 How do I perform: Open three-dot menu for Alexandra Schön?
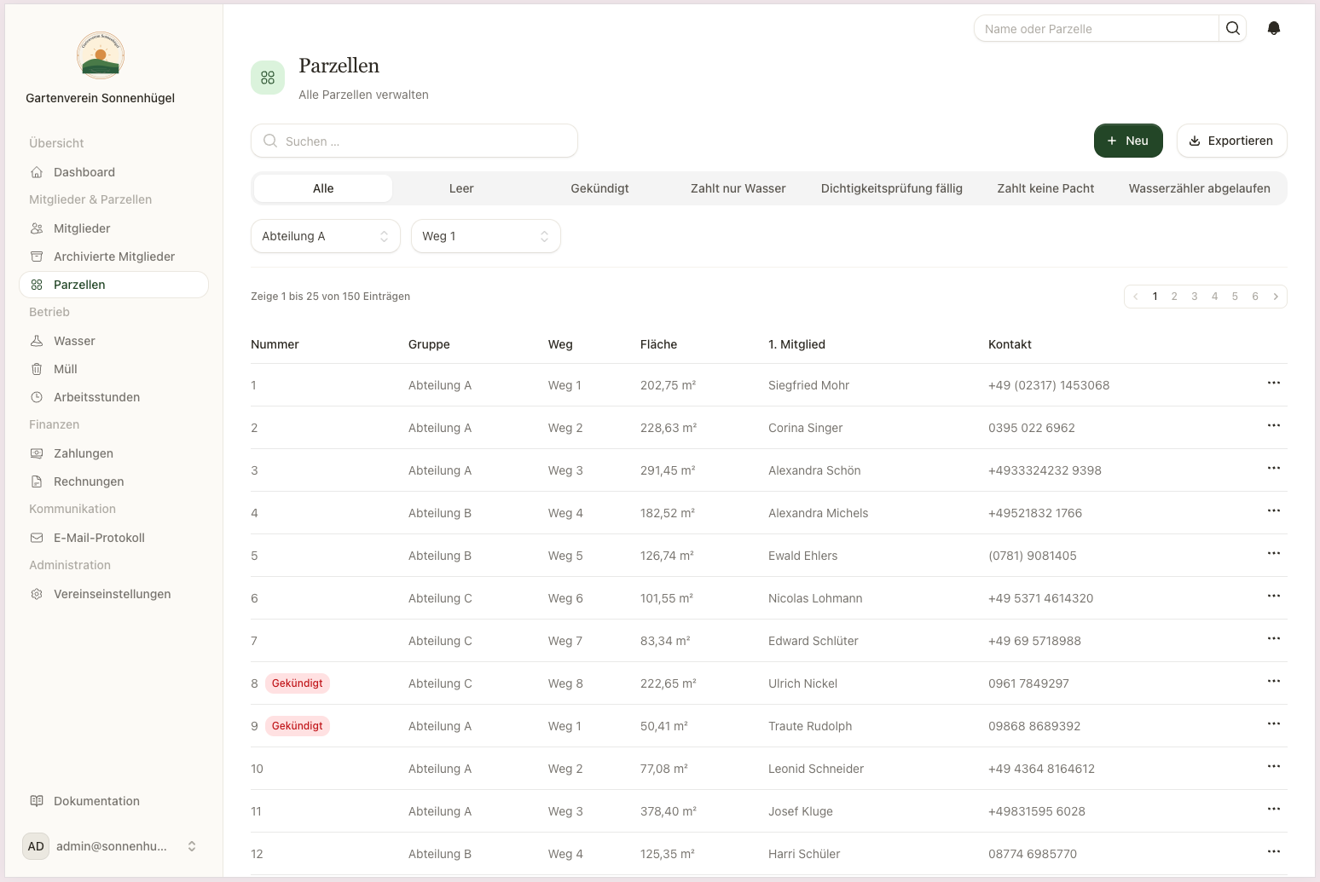(1274, 469)
